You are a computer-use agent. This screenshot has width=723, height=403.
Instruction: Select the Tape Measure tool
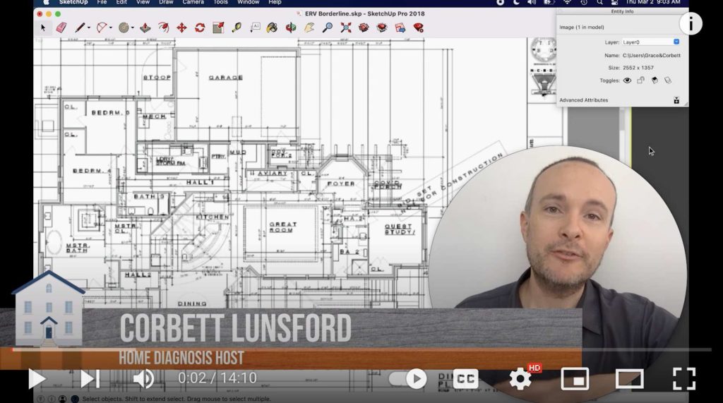[237, 28]
